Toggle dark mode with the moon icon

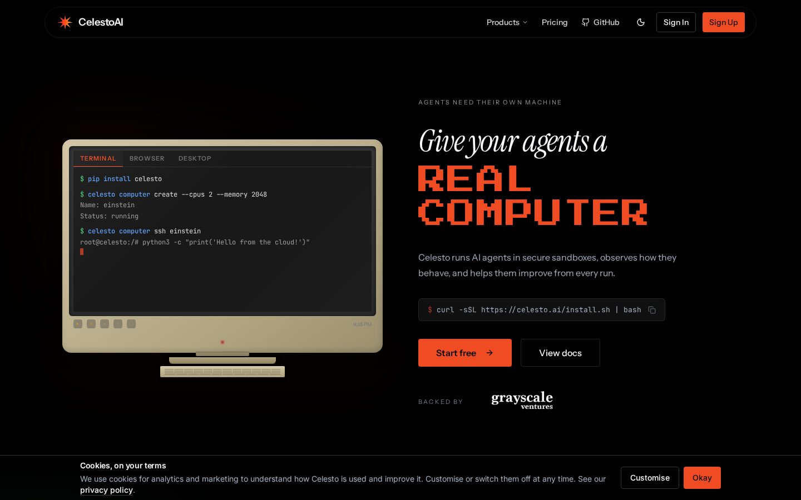pyautogui.click(x=641, y=22)
